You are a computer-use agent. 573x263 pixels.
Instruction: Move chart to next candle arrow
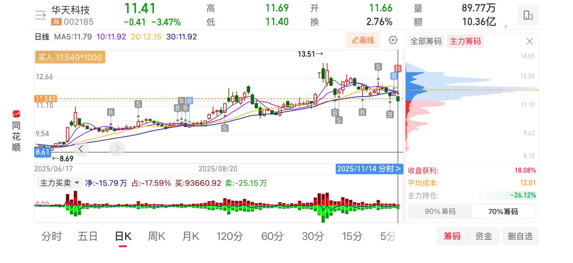click(x=117, y=149)
